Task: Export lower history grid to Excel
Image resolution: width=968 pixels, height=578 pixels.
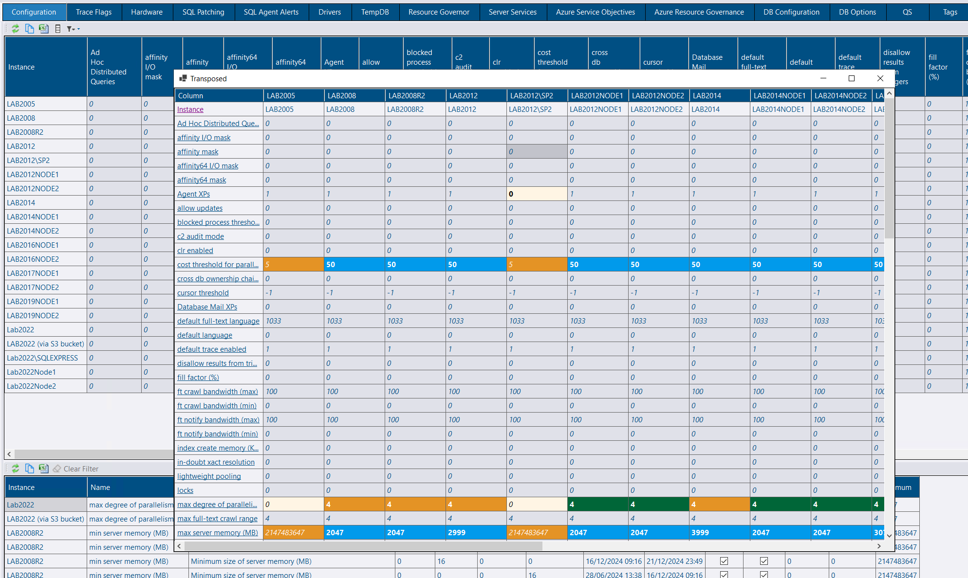Action: click(x=44, y=469)
